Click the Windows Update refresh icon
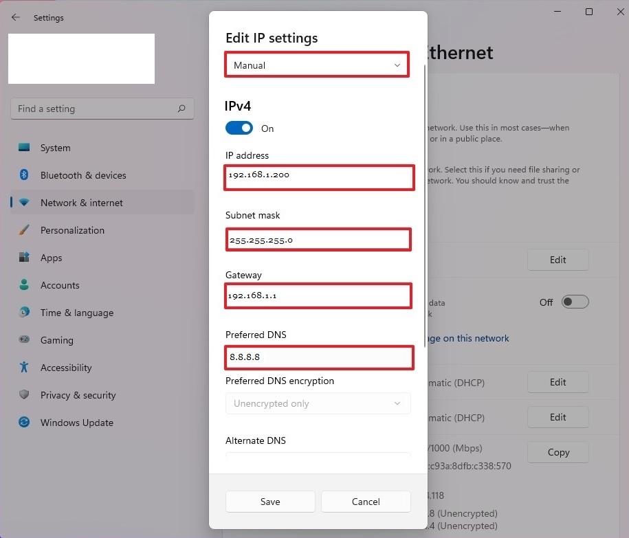Image resolution: width=629 pixels, height=538 pixels. pos(25,423)
